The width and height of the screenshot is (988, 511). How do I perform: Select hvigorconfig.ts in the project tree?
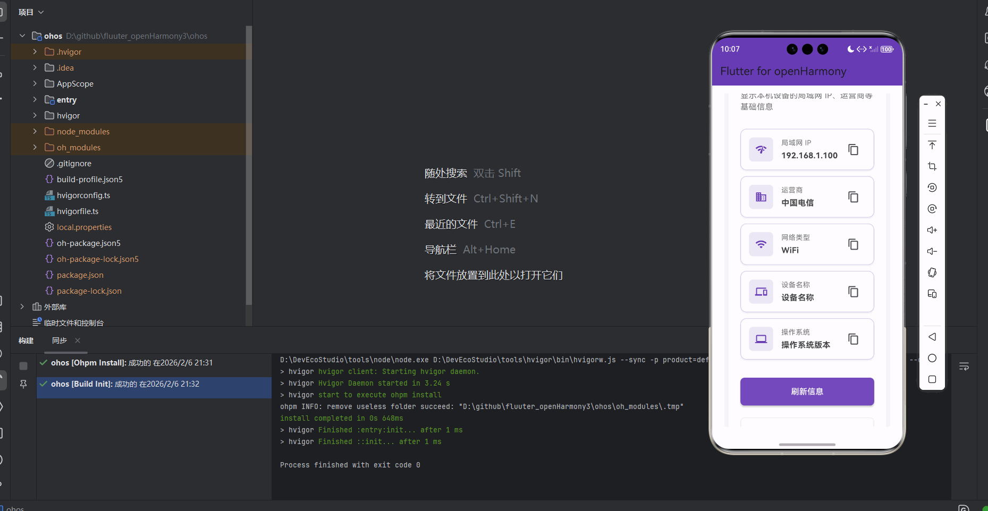83,195
